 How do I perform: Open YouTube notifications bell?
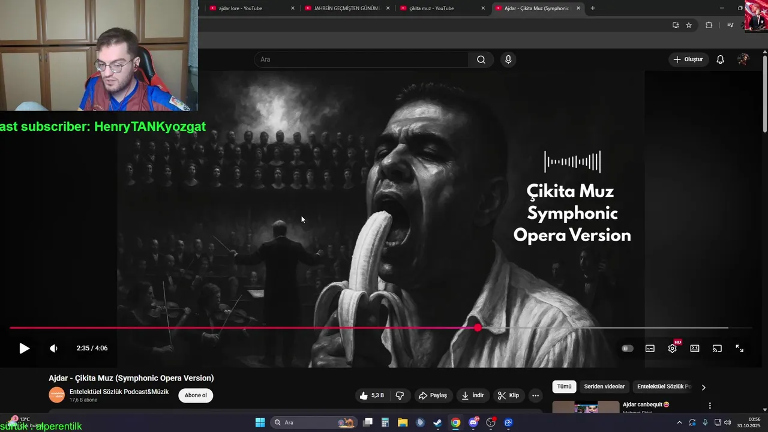click(721, 59)
